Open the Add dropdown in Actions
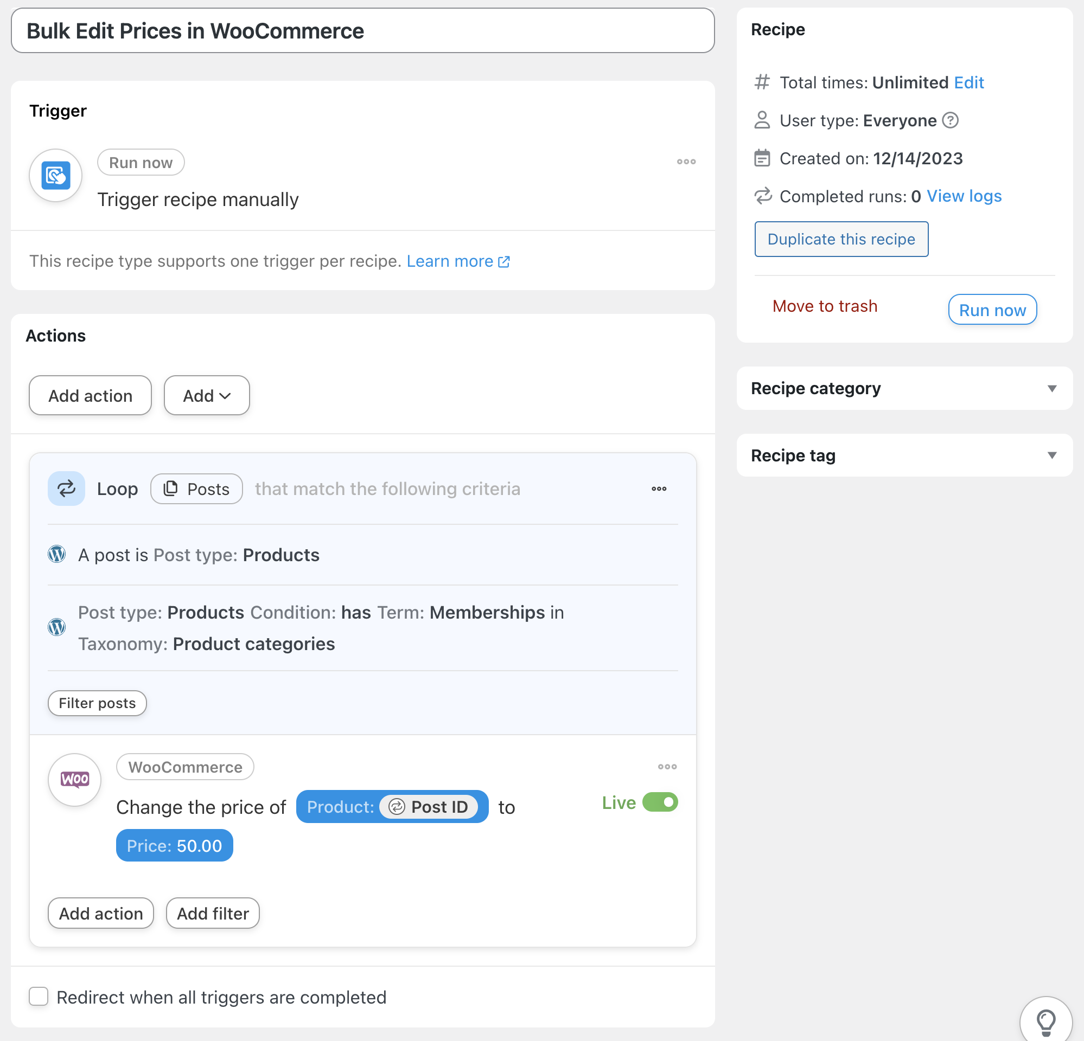Image resolution: width=1084 pixels, height=1041 pixels. (206, 396)
